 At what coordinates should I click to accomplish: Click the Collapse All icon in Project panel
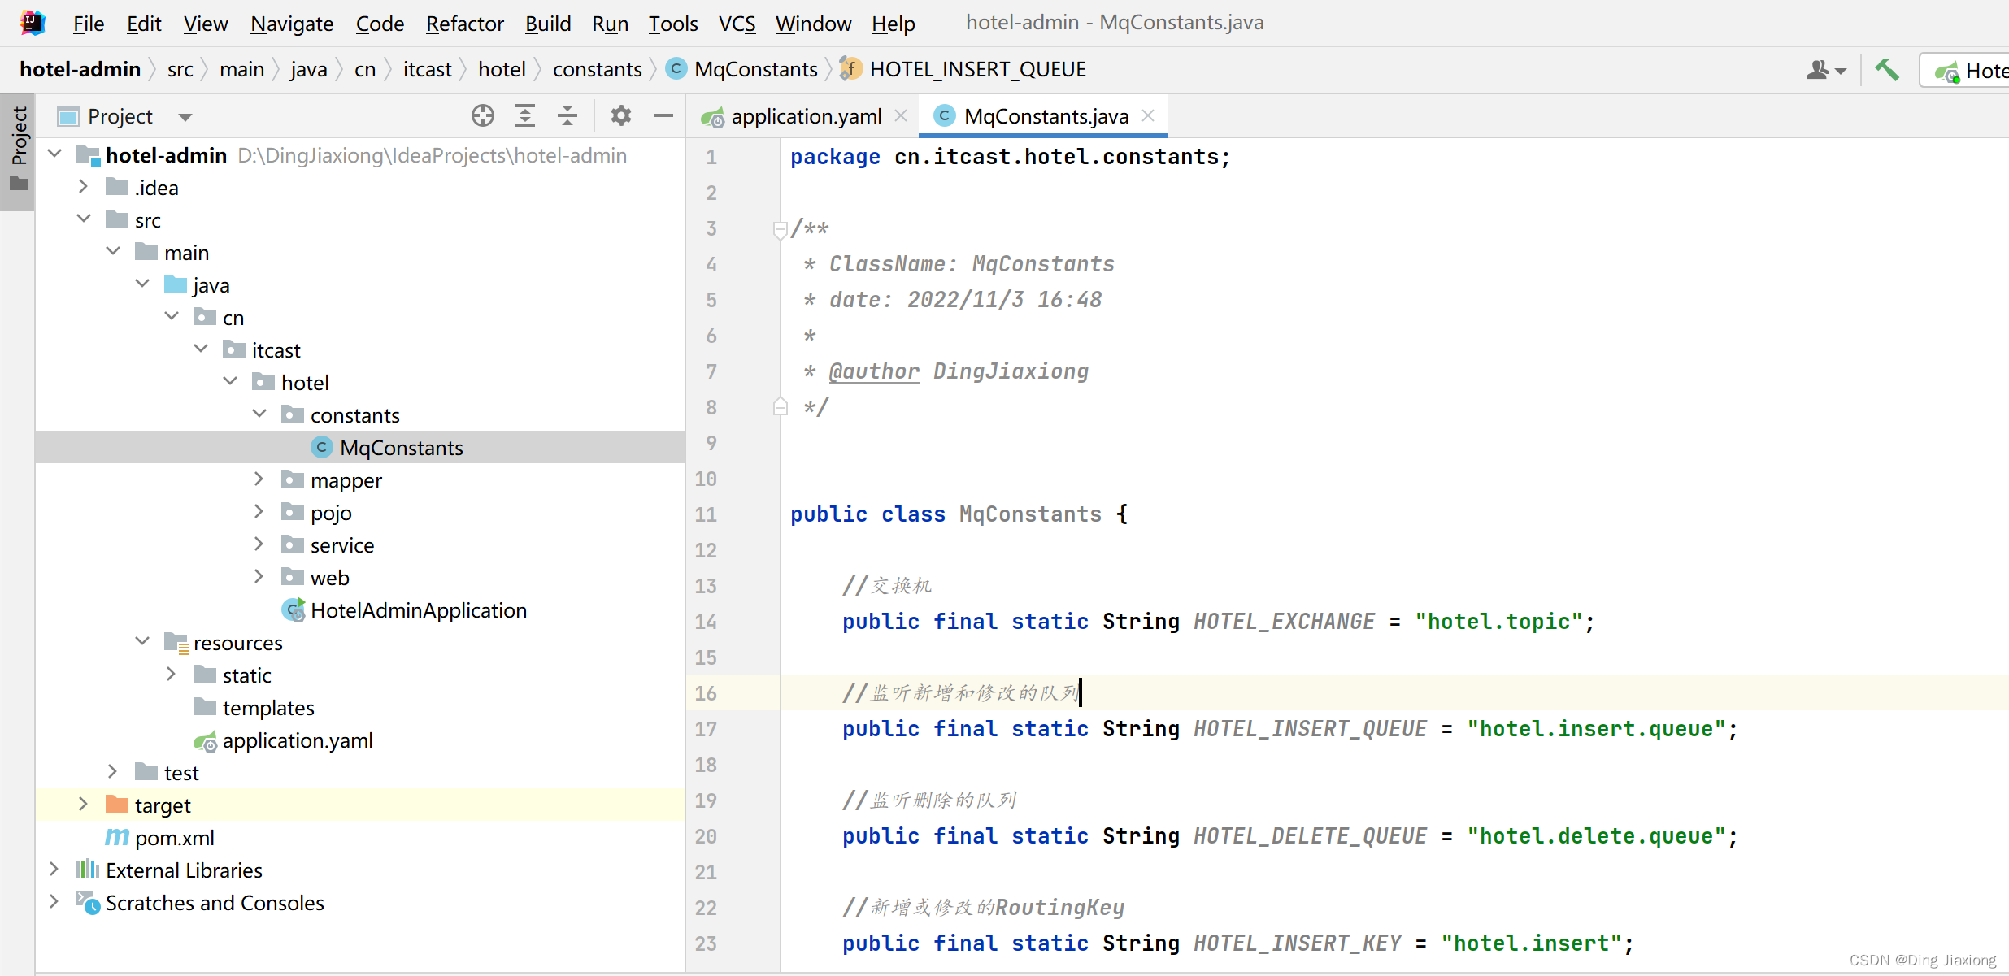pos(567,116)
